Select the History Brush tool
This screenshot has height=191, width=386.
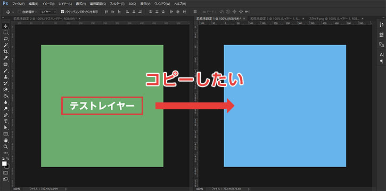6,83
